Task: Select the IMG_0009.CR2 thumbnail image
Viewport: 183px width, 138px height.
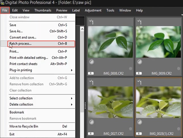Action: [158, 42]
